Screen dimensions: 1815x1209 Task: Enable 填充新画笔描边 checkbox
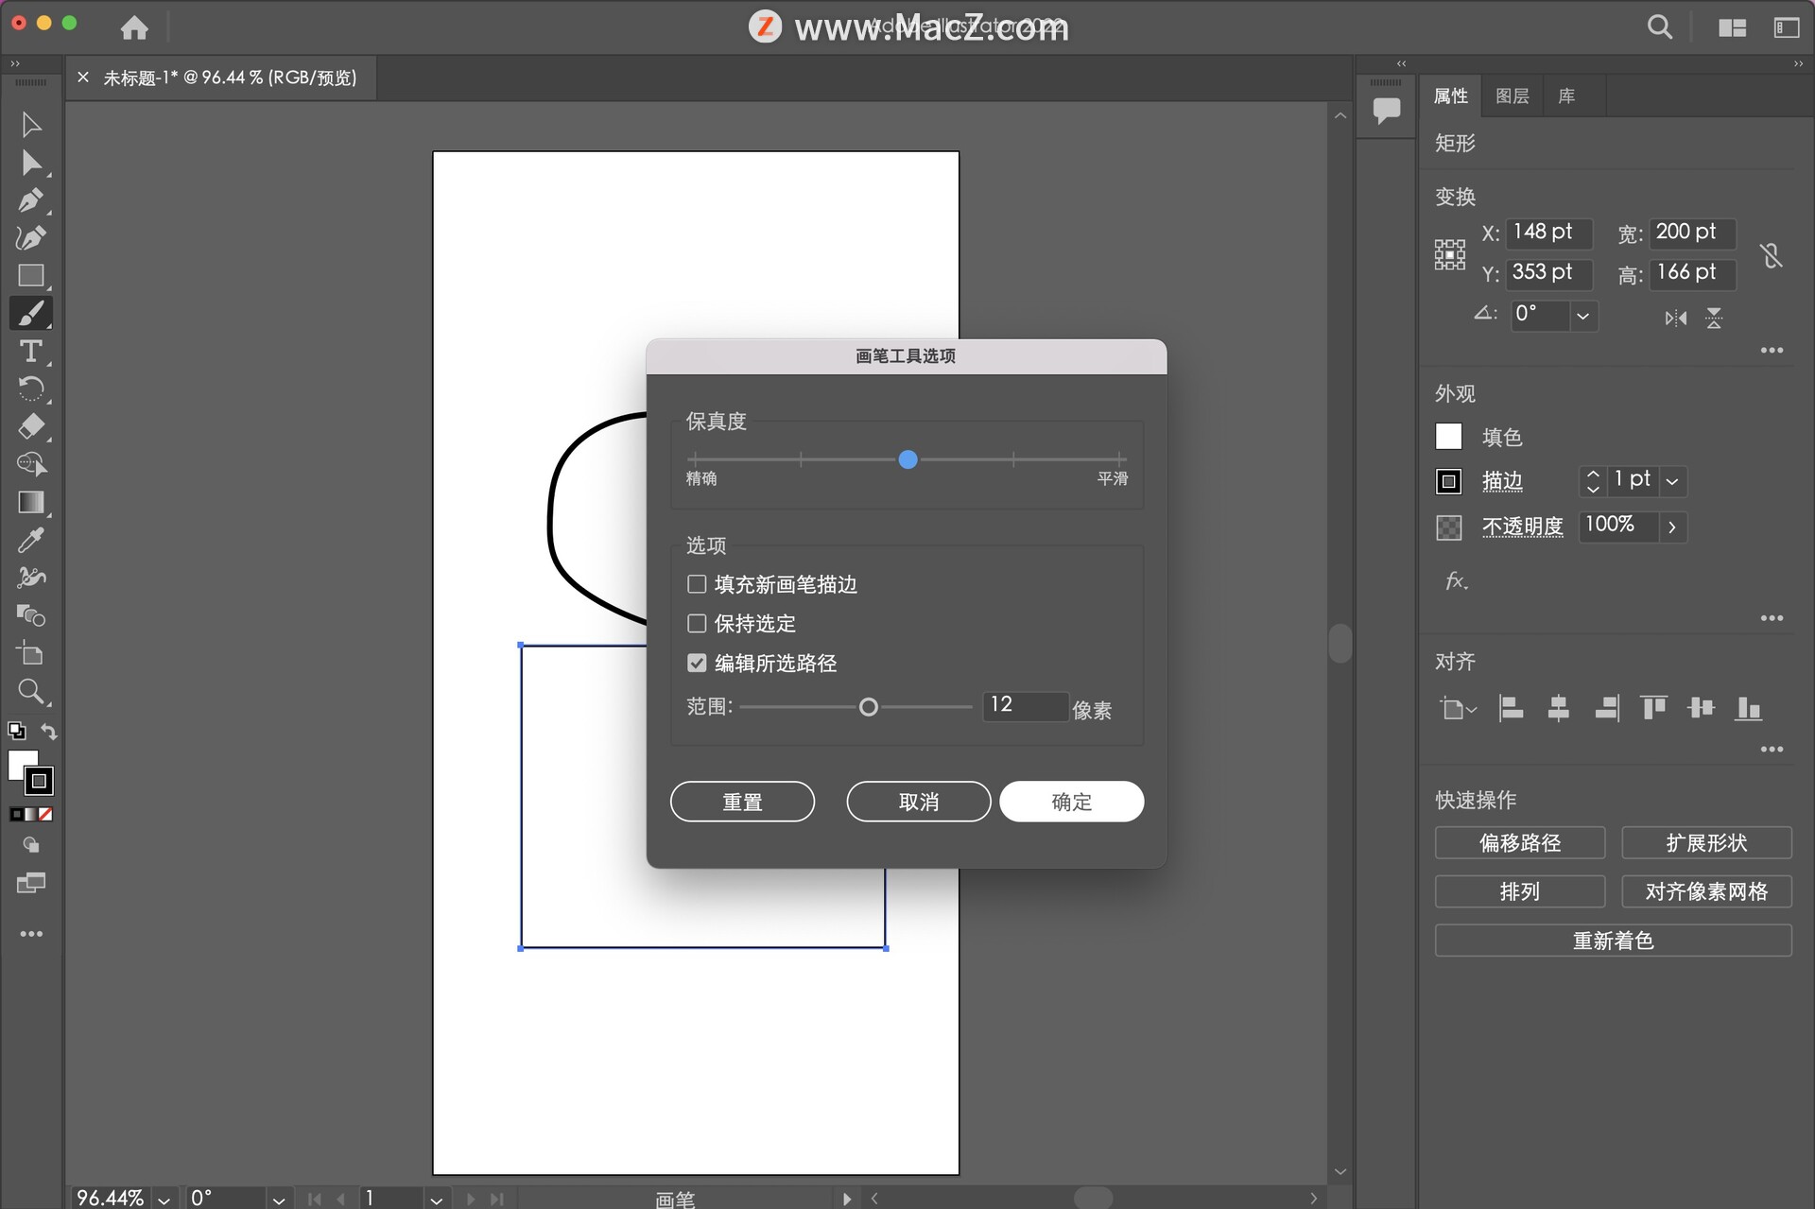click(697, 584)
